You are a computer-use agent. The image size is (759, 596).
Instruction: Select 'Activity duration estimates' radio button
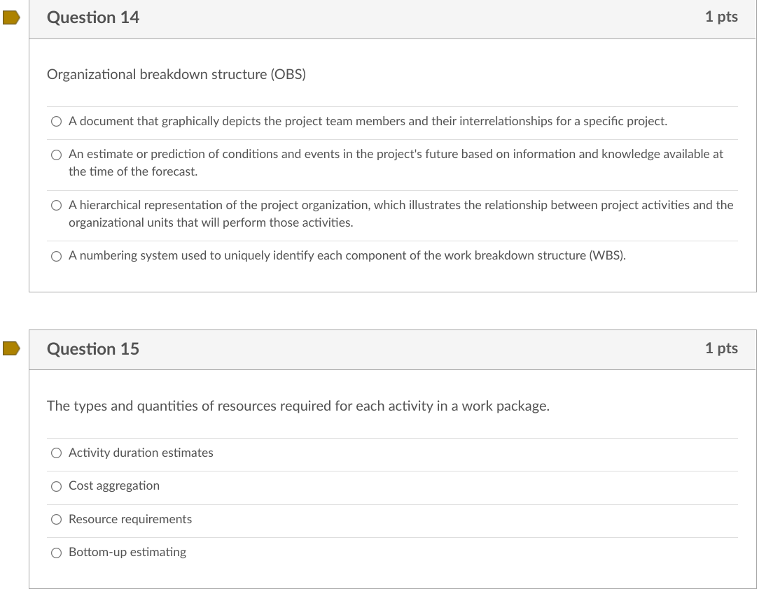(x=56, y=453)
